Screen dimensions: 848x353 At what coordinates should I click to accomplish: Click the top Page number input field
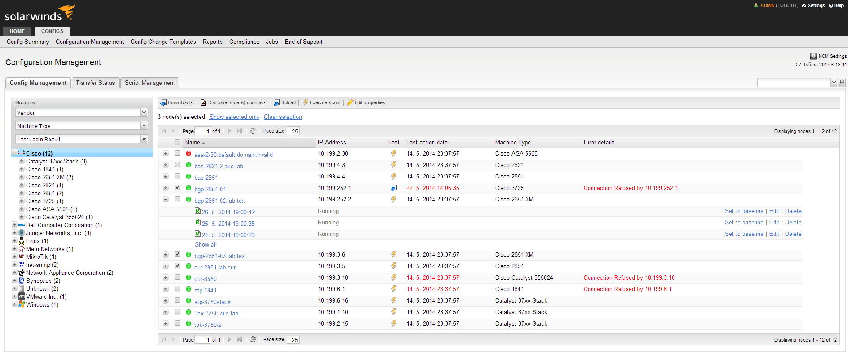pyautogui.click(x=202, y=131)
